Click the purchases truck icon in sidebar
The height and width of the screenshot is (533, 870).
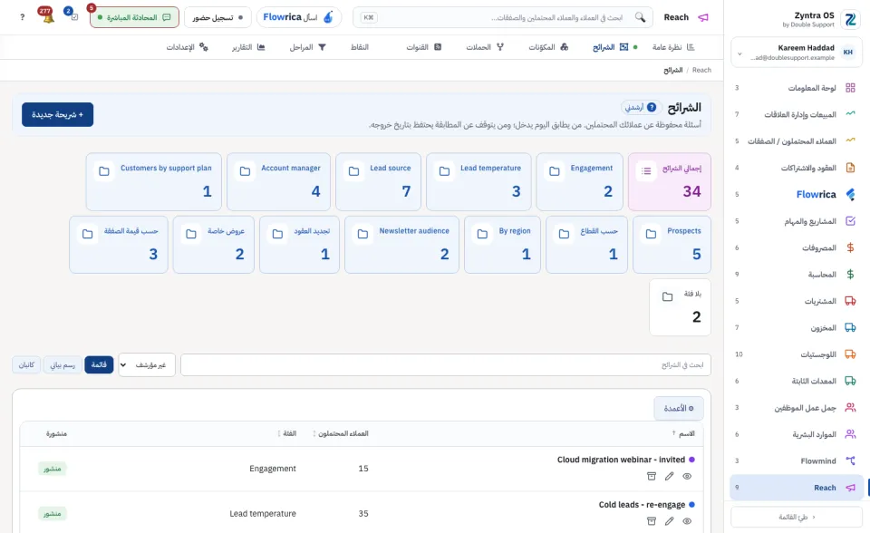coord(850,301)
